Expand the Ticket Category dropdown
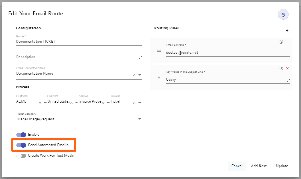The height and width of the screenshot is (179, 301). click(x=140, y=119)
